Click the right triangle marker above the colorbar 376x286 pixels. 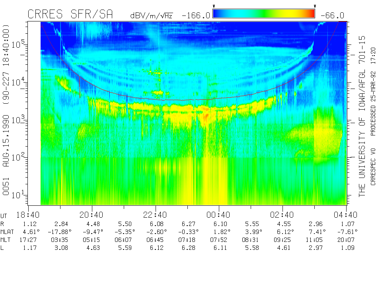click(x=315, y=6)
